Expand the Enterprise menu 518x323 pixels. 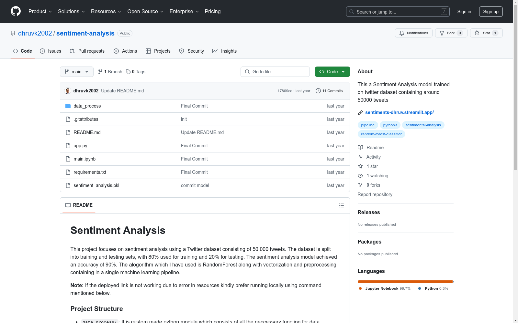tap(184, 12)
